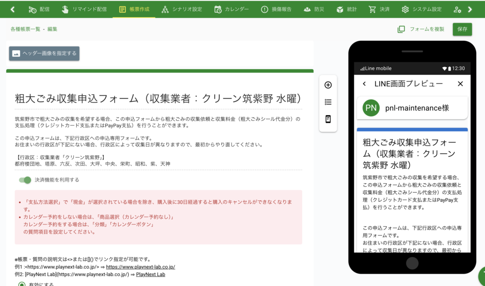Open the カレンダー tab
Viewport: 485px width, 286px height.
click(x=231, y=9)
